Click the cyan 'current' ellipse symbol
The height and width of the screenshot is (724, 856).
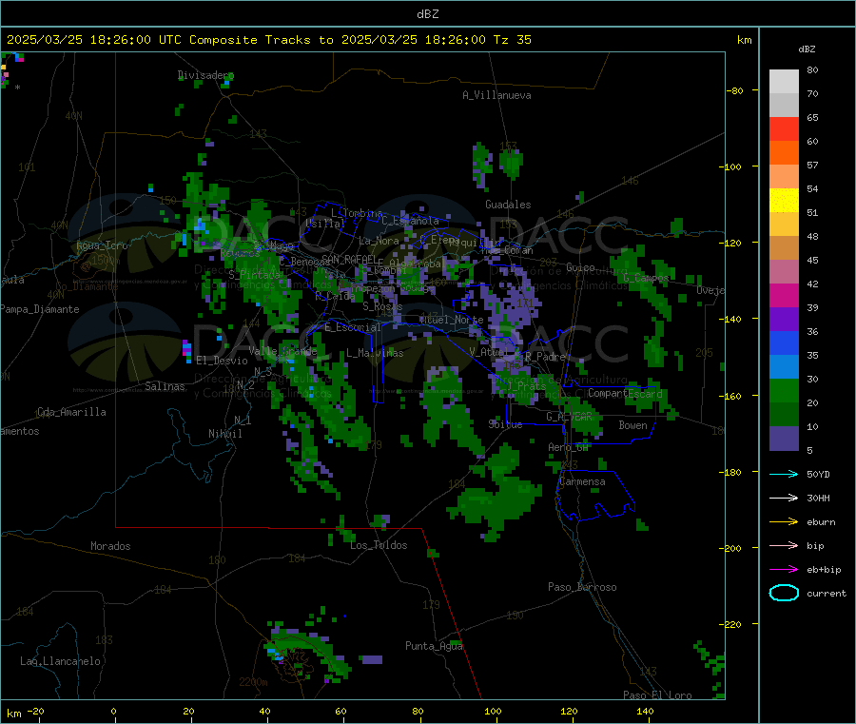click(784, 593)
